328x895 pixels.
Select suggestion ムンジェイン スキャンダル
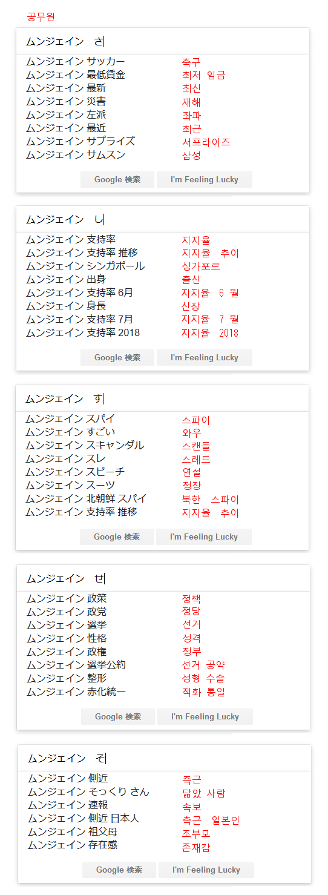click(x=85, y=446)
